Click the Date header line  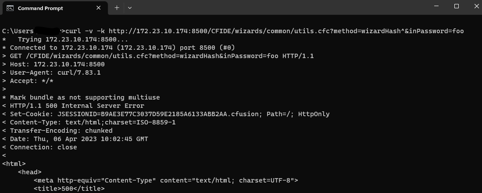pos(79,139)
